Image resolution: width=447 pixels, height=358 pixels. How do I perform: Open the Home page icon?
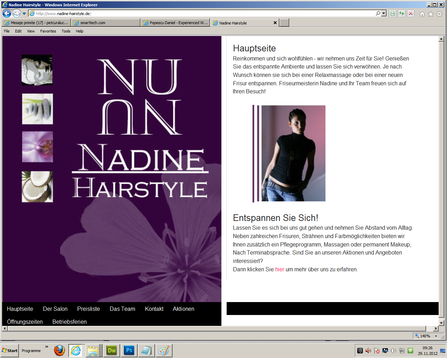pyautogui.click(x=422, y=14)
